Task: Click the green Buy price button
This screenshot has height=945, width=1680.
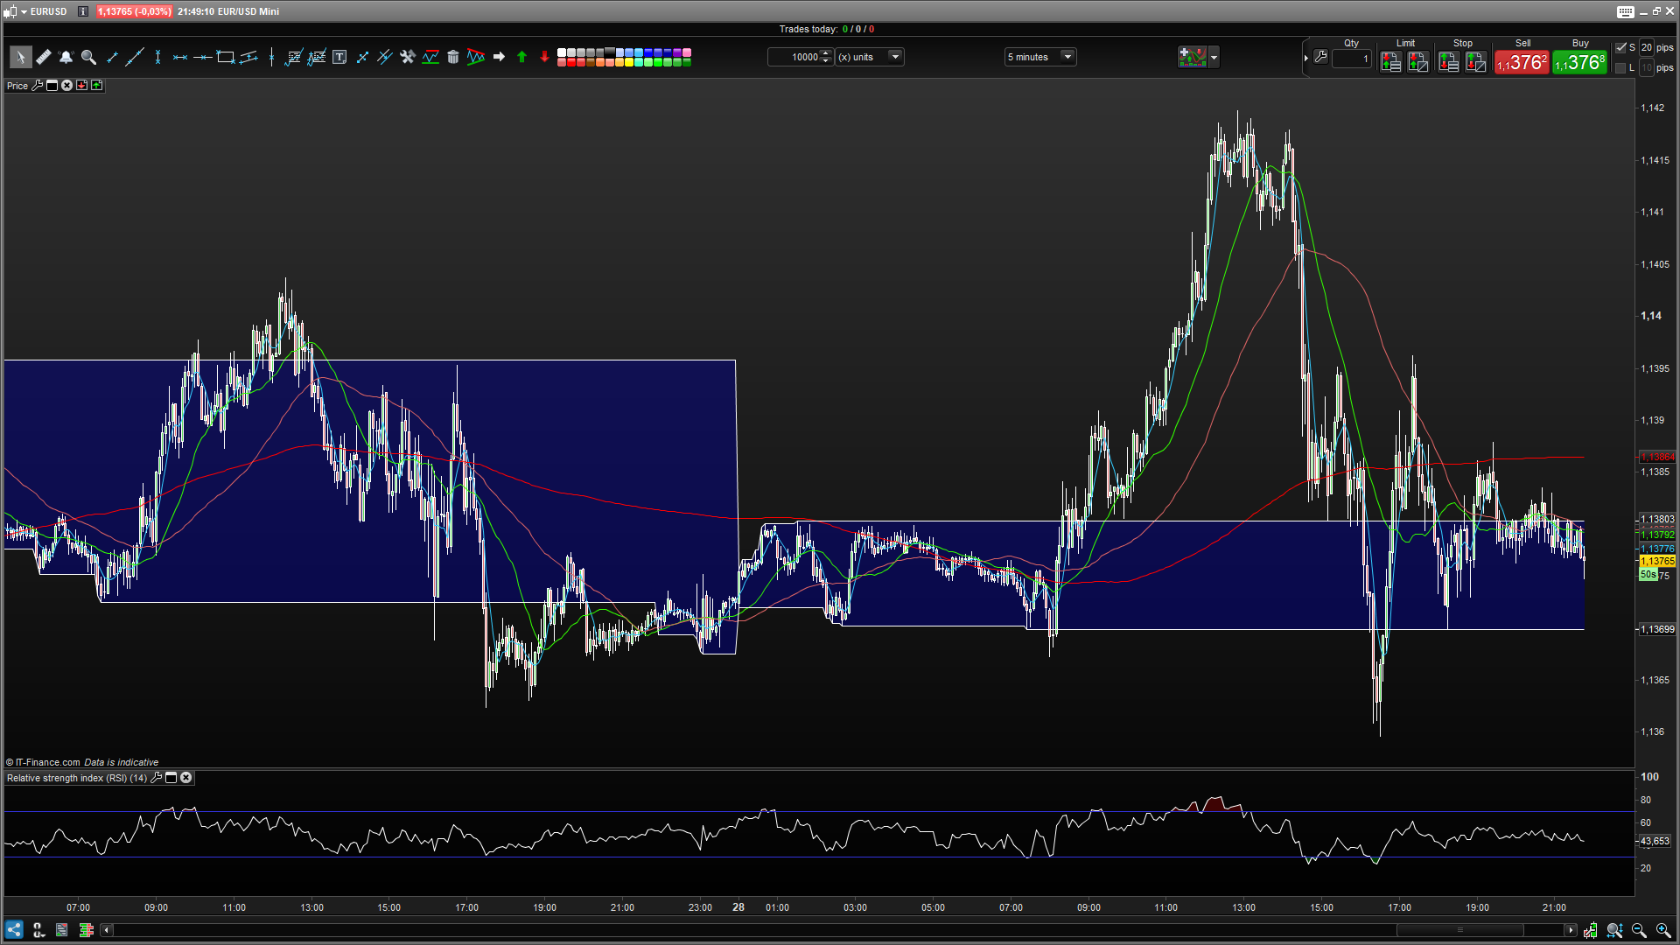Action: coord(1579,63)
